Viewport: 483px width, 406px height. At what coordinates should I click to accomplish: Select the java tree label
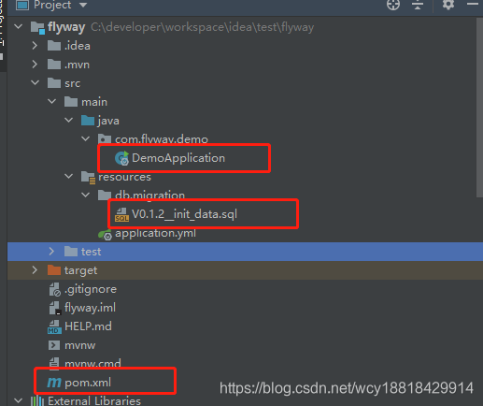(108, 121)
